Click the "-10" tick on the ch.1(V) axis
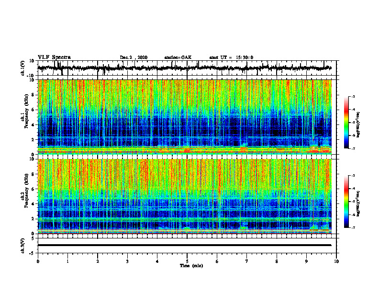 [x=31, y=76]
